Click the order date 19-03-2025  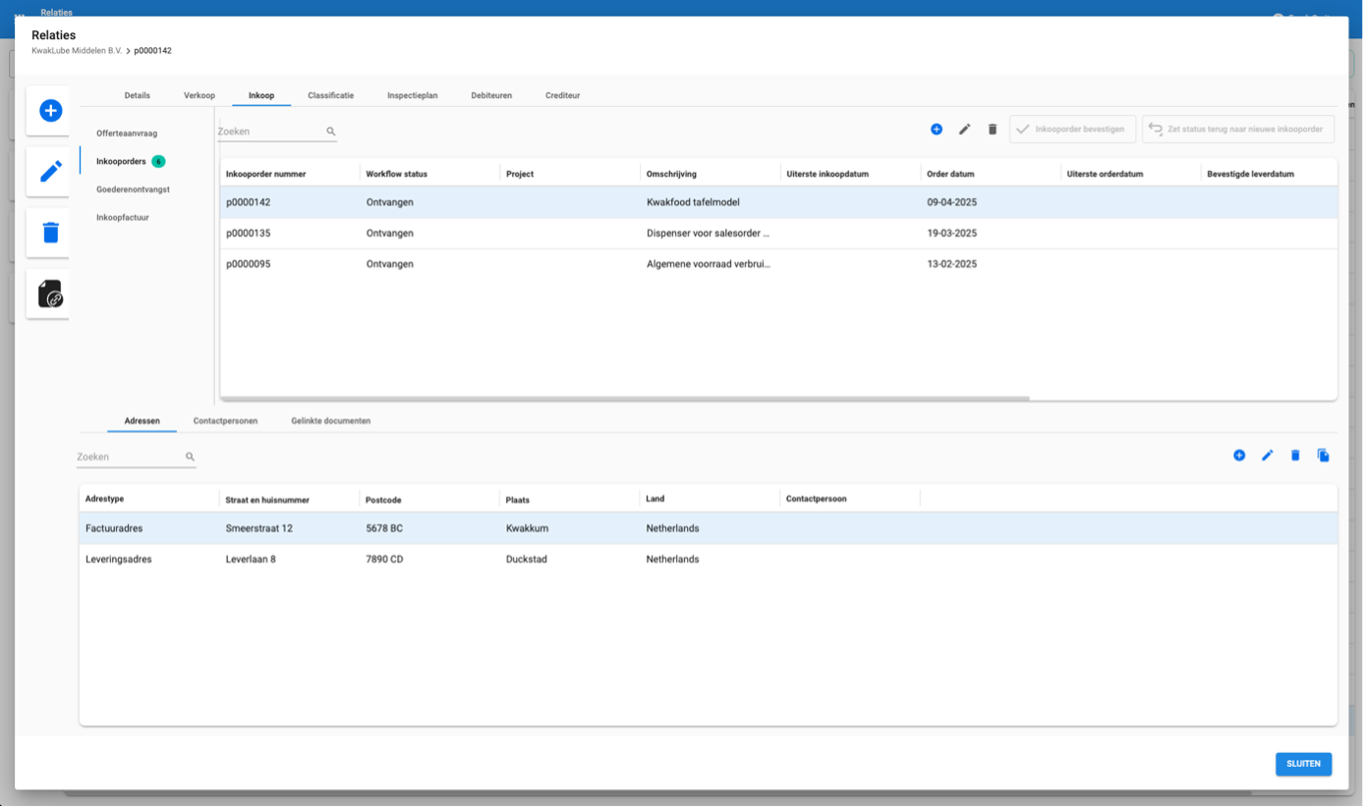click(x=951, y=234)
